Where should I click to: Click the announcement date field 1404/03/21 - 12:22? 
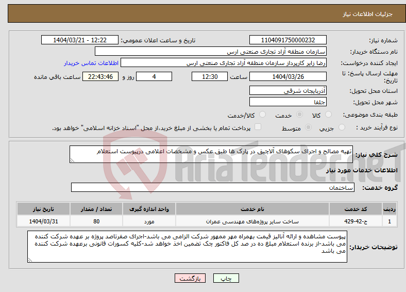click(x=80, y=40)
